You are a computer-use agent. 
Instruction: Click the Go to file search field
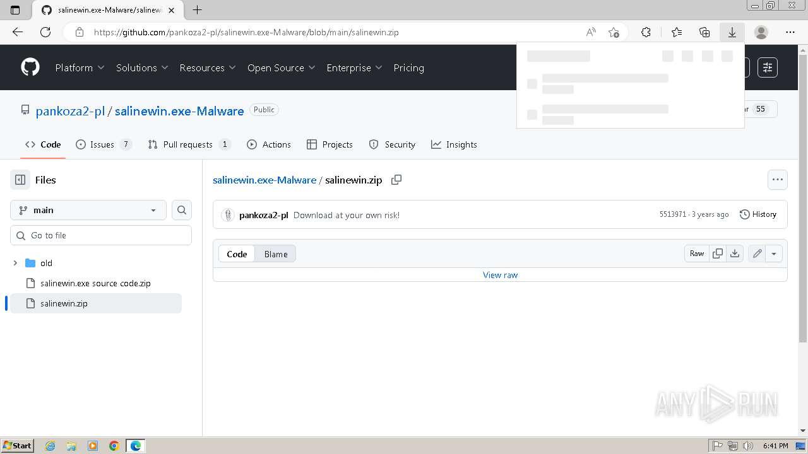click(101, 235)
